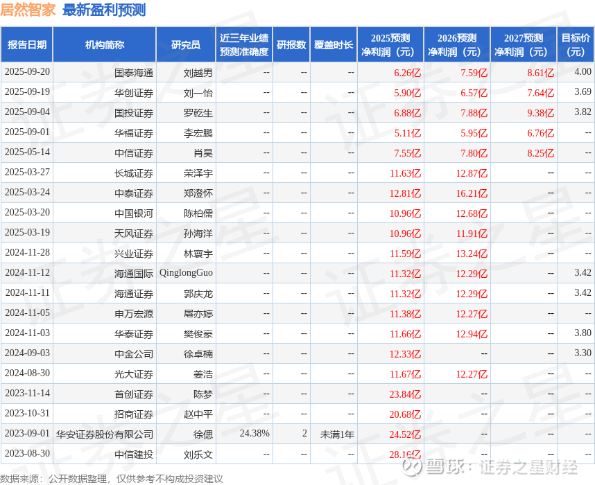Viewport: 595px width, 485px height.
Task: Click the 2026预测净利润 column header
Action: tap(457, 45)
